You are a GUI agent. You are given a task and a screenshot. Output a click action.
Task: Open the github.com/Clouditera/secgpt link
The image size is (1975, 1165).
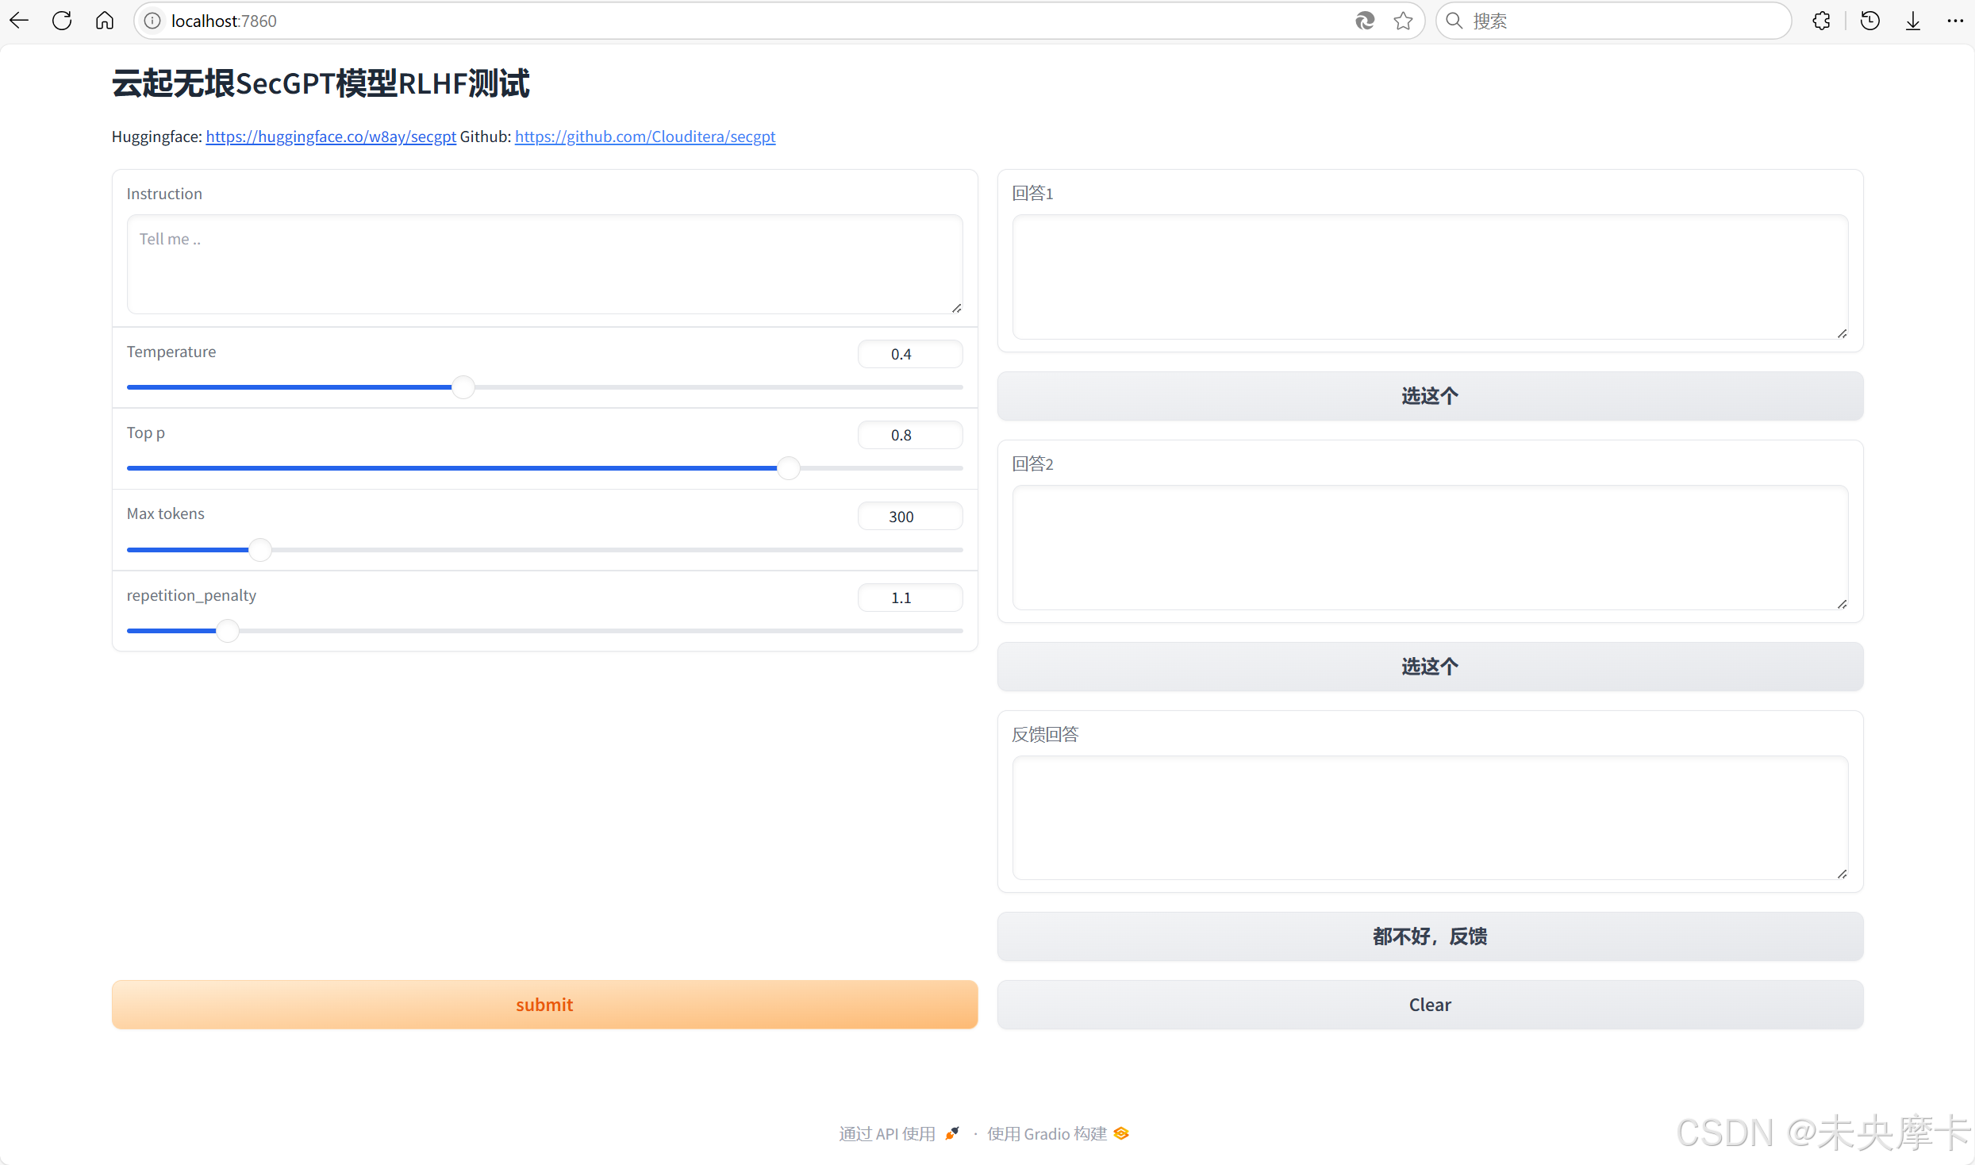(x=644, y=136)
